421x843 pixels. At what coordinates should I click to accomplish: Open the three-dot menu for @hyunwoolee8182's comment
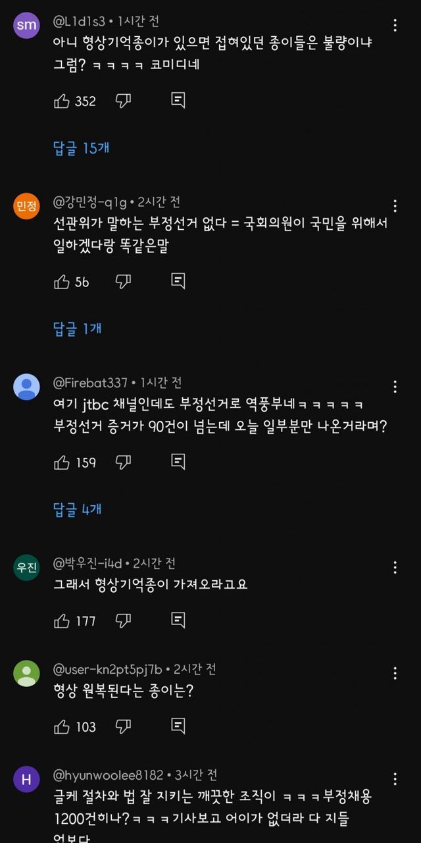click(395, 779)
